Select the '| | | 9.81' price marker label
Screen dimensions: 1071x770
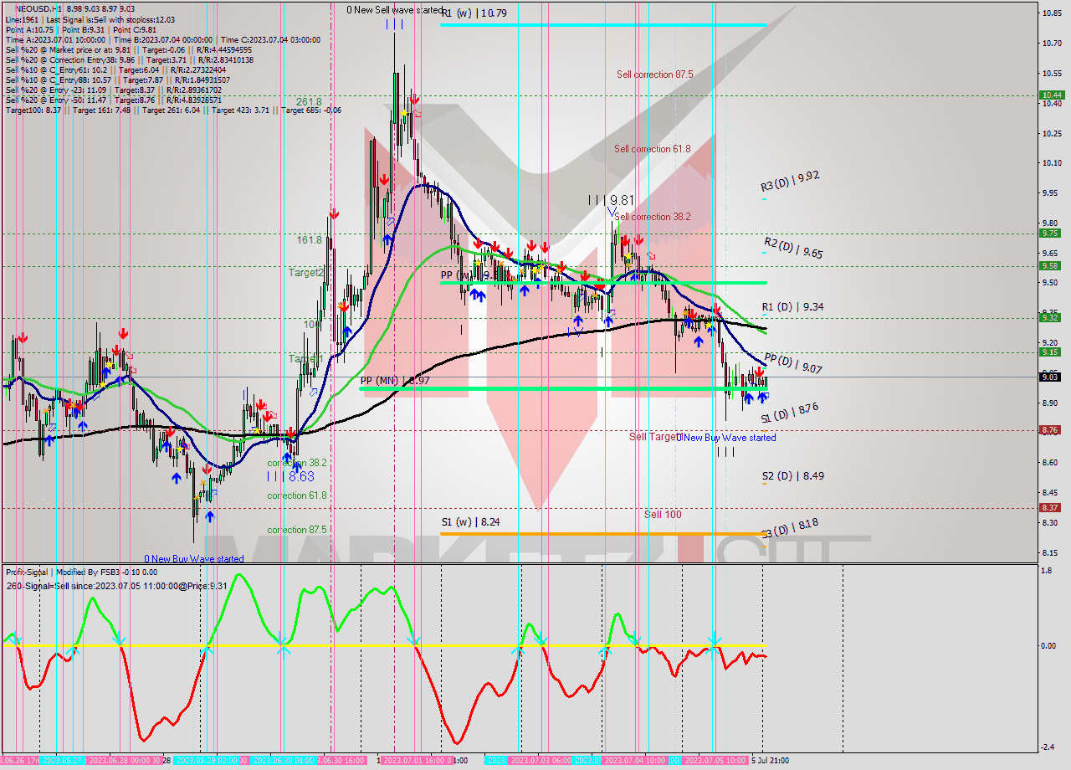click(611, 200)
